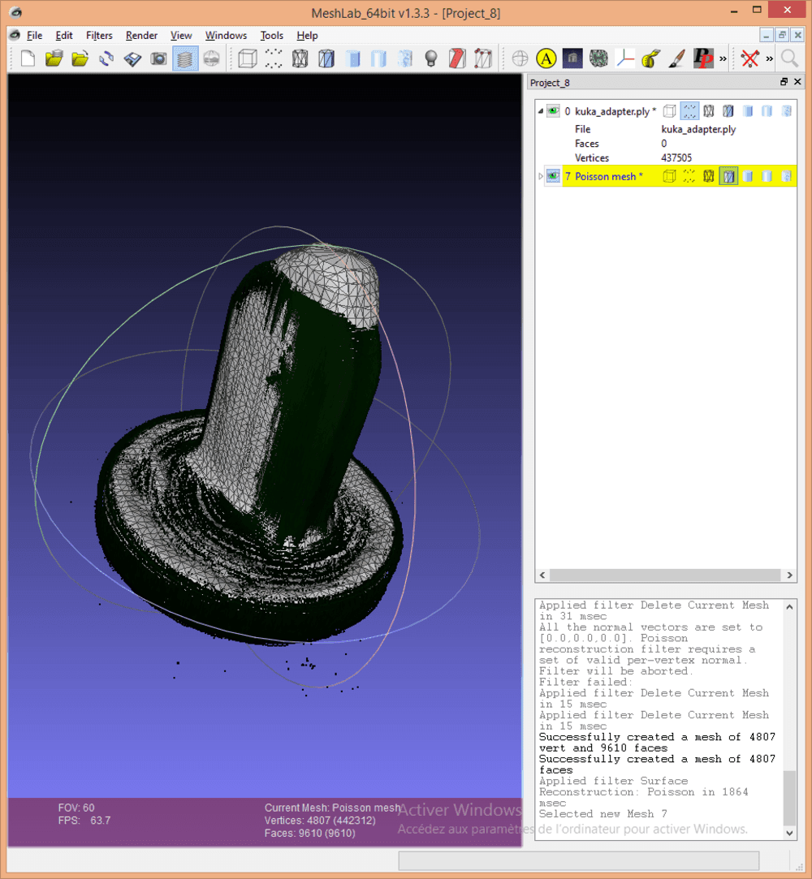This screenshot has height=879, width=812.
Task: Open the Filters menu
Action: coord(99,36)
